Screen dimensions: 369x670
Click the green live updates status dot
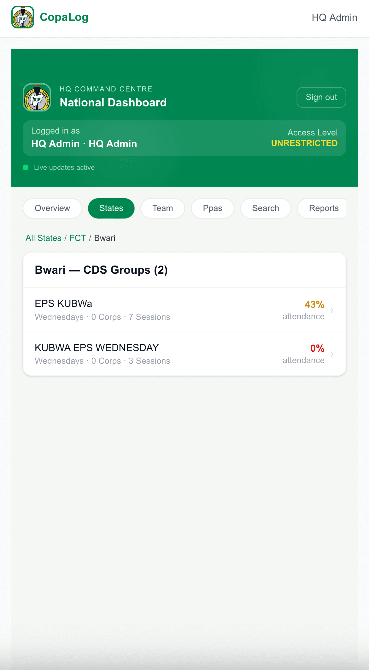tap(26, 167)
